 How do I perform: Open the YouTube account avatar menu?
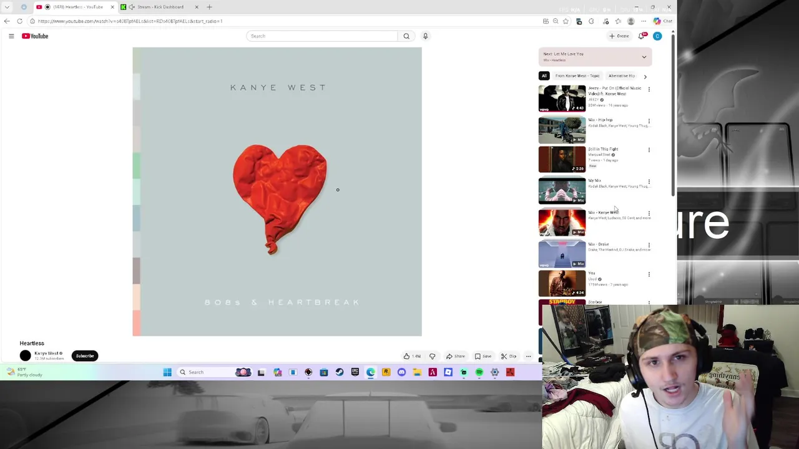[657, 36]
